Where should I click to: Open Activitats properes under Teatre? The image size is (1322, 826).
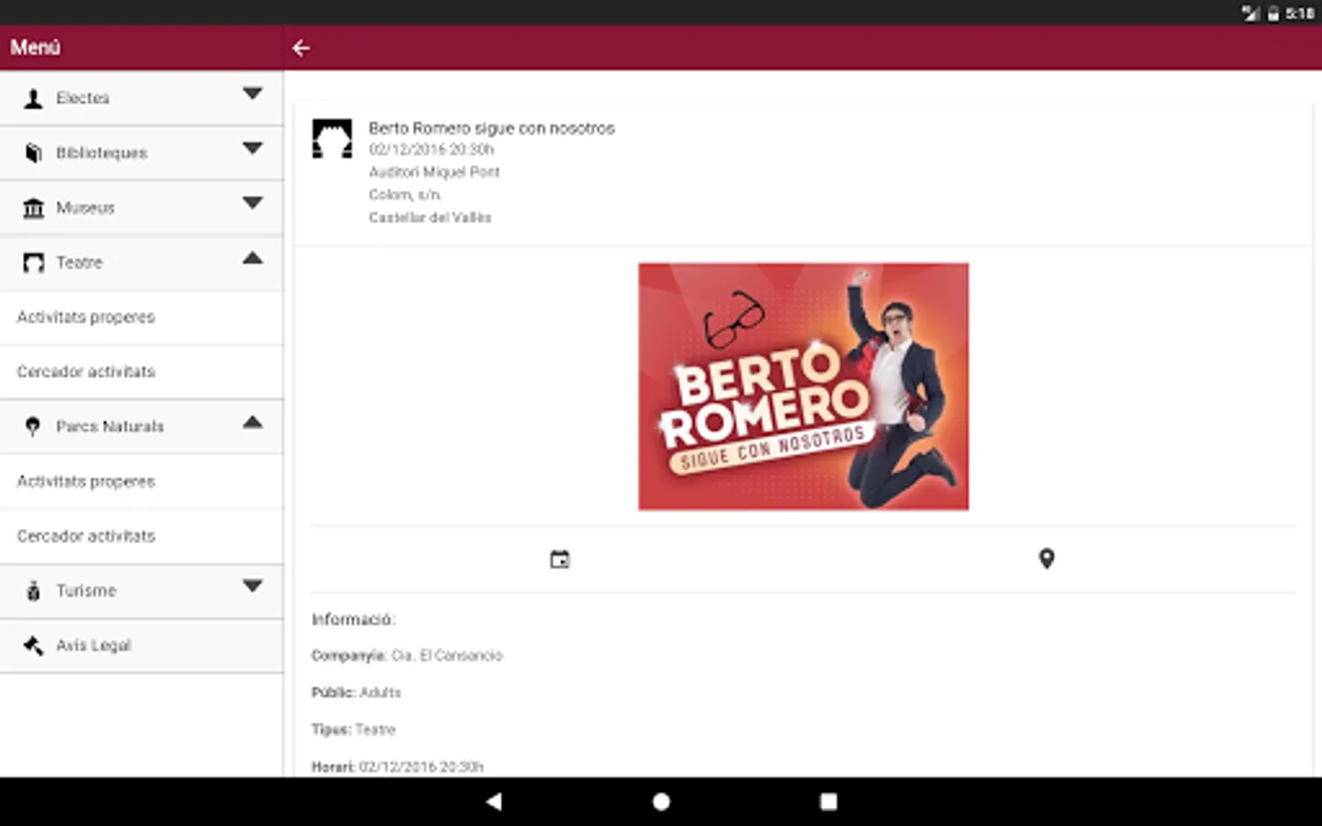(141, 318)
